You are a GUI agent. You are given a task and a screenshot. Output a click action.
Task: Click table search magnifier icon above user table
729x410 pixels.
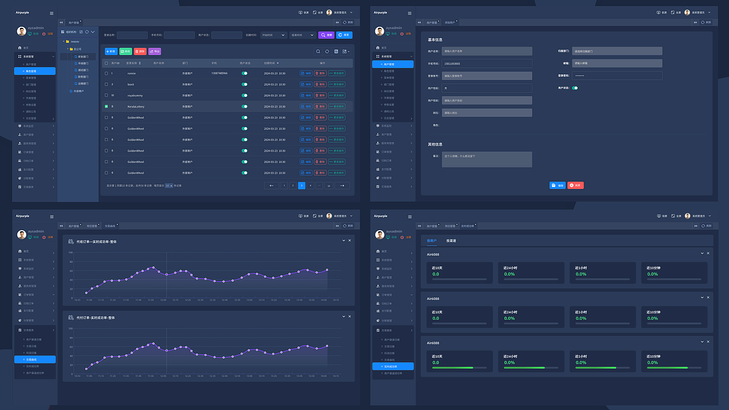pos(318,51)
